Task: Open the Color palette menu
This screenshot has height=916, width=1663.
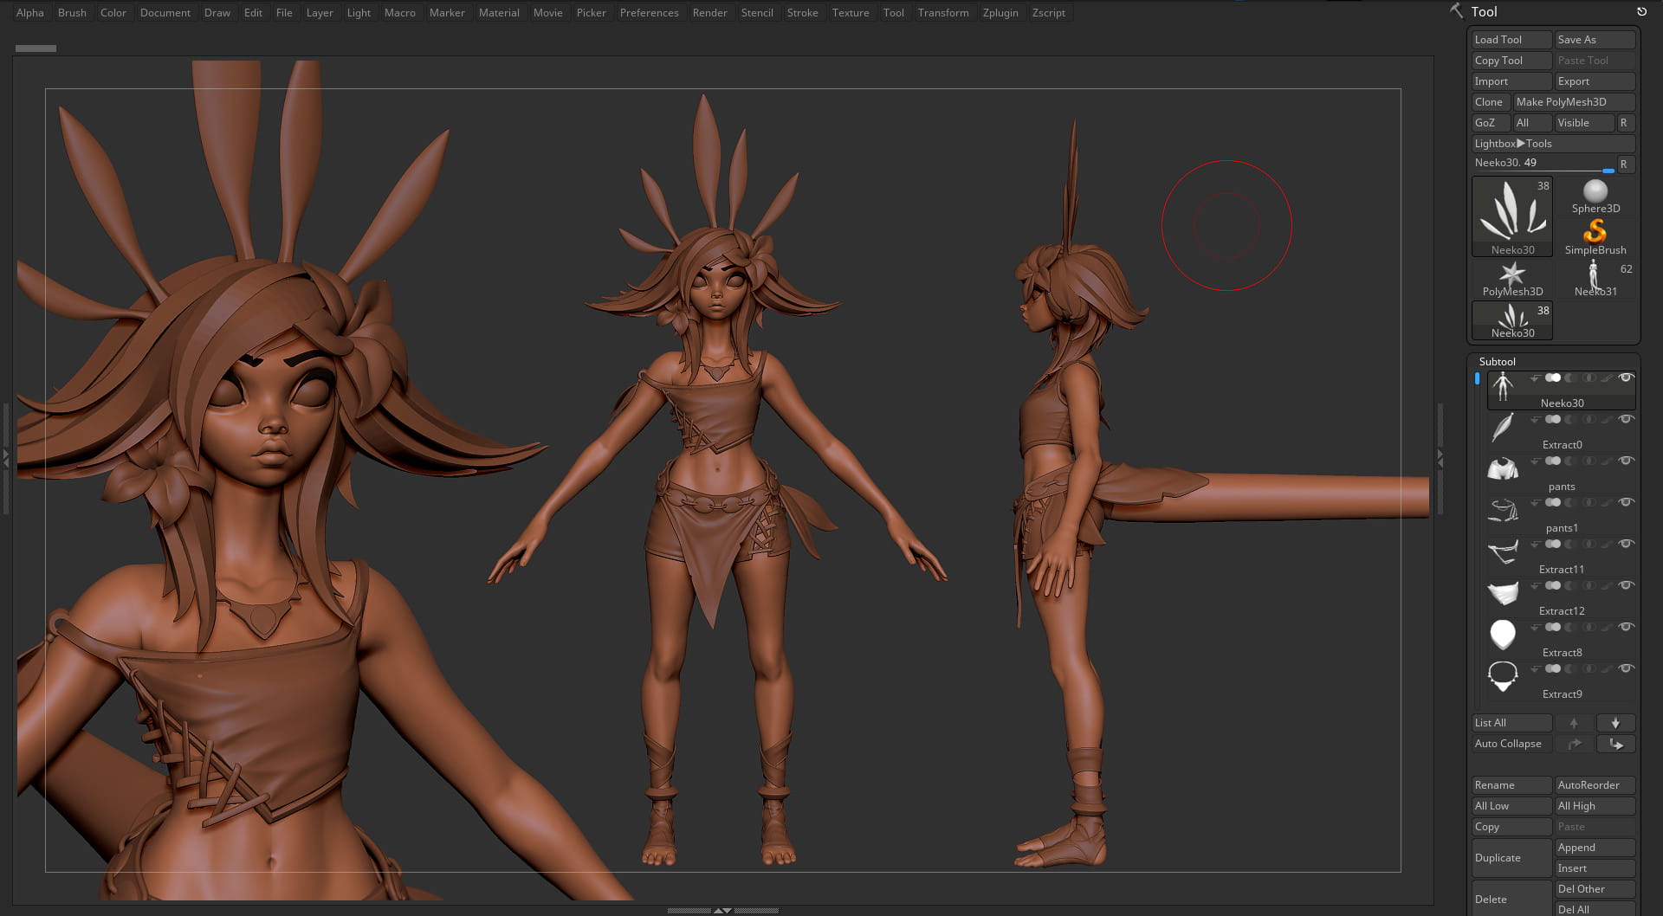Action: pyautogui.click(x=113, y=13)
